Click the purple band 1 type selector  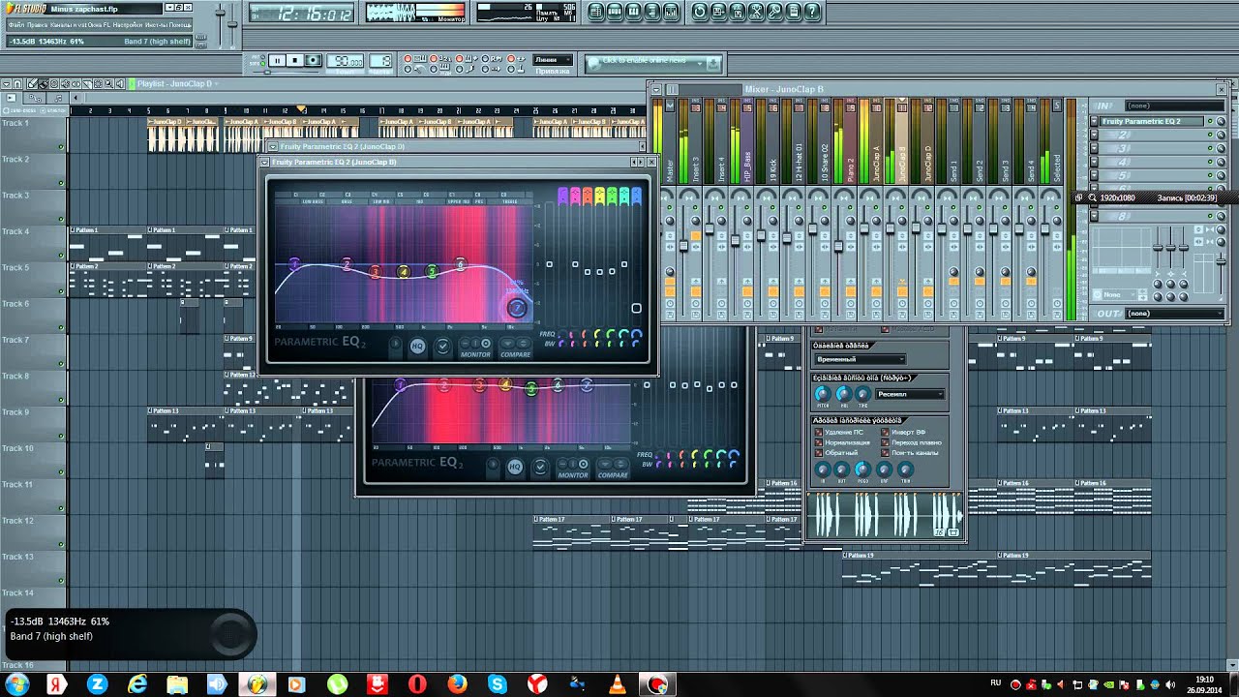coord(563,197)
